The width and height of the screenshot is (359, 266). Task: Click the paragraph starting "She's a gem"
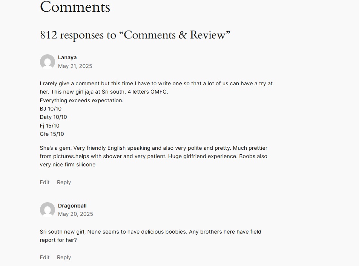click(153, 156)
